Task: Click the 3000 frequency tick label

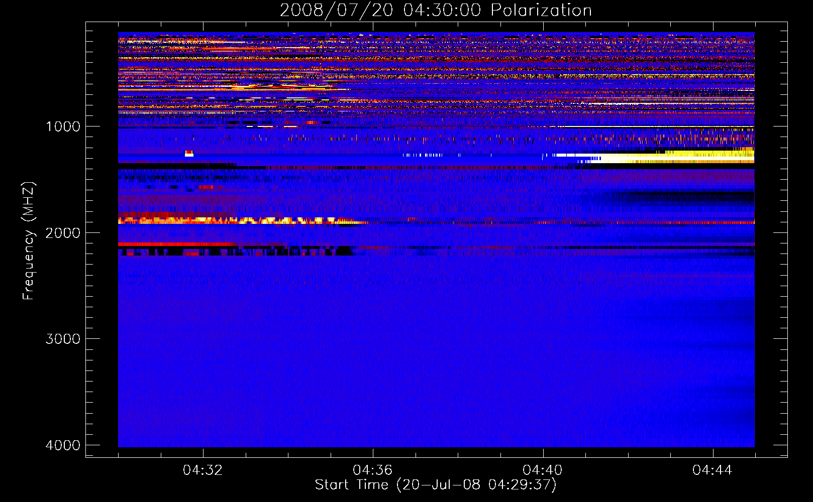Action: [63, 339]
